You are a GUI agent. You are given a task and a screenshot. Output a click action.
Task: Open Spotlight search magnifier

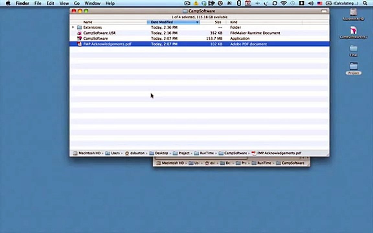coord(365,3)
